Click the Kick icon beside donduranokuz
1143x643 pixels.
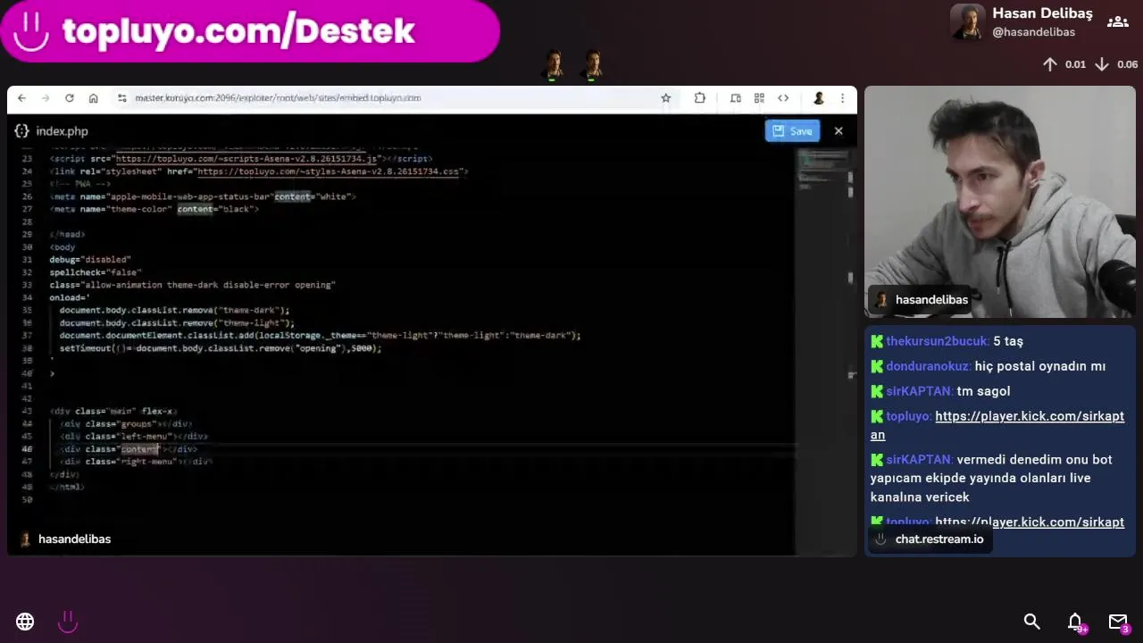(x=877, y=366)
